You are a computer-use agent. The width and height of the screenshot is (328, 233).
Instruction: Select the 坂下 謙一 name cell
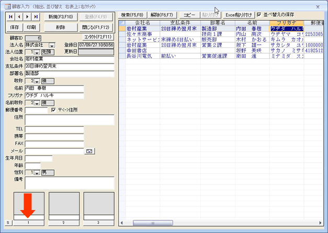252,45
